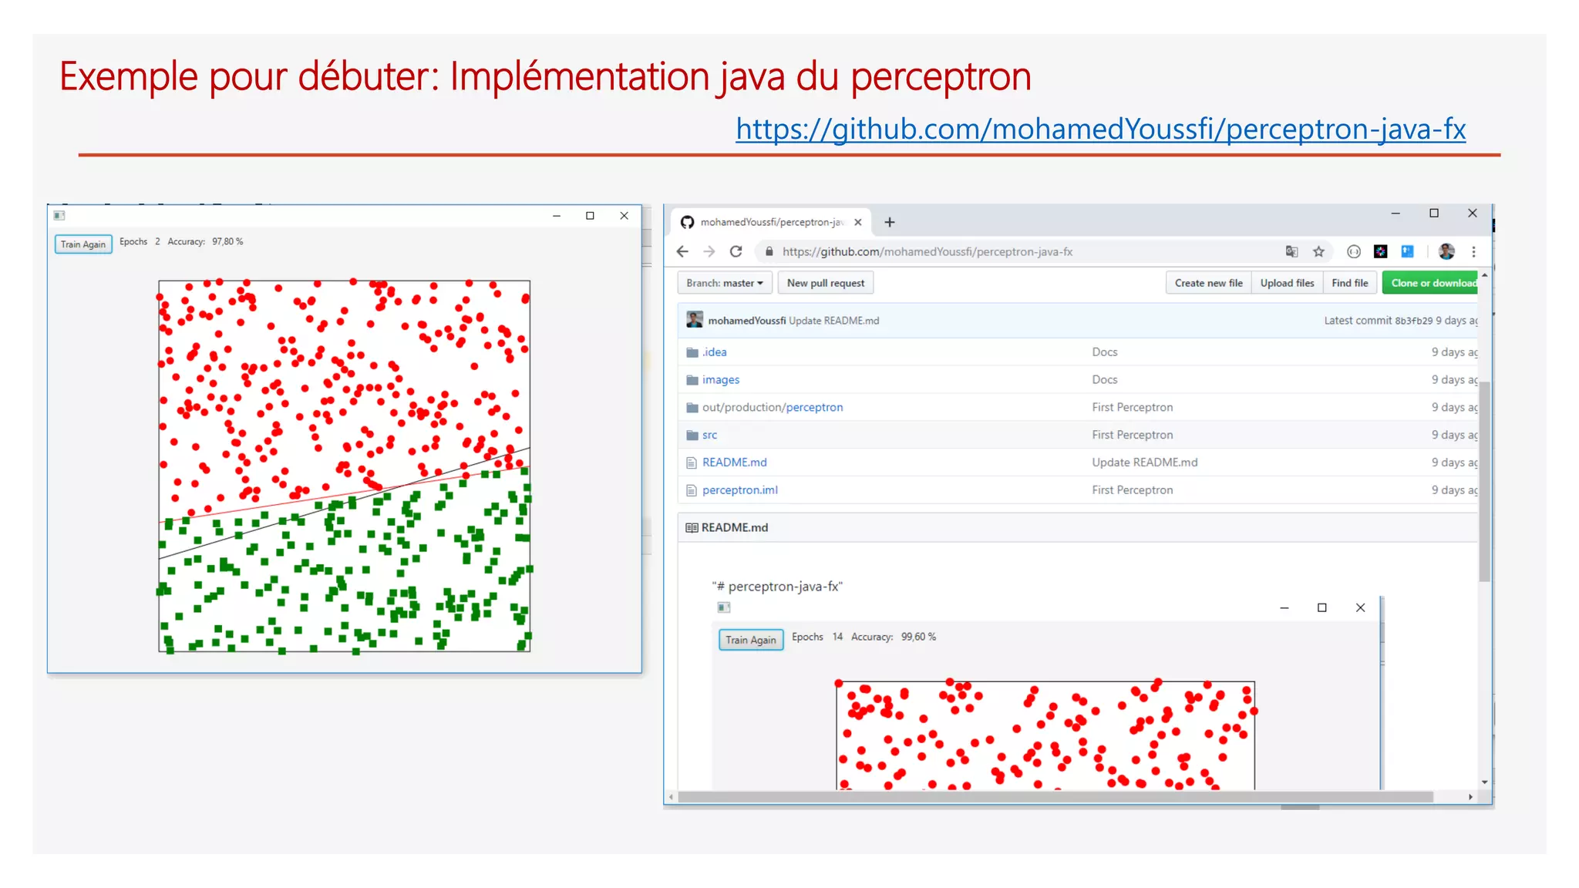Open commit hash 8b3fb29
1579x888 pixels.
click(x=1413, y=321)
